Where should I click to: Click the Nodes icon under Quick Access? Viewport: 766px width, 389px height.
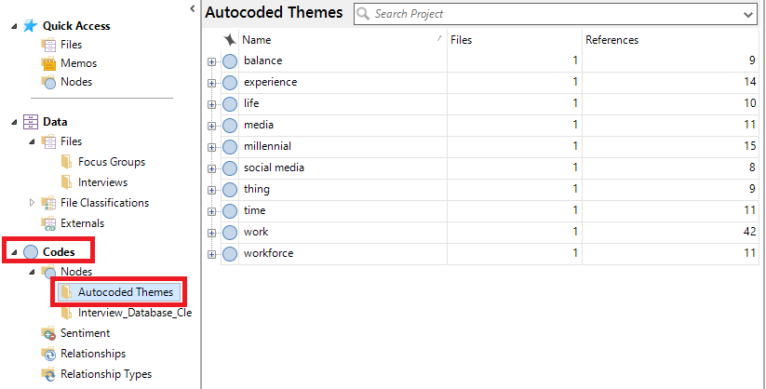[48, 82]
